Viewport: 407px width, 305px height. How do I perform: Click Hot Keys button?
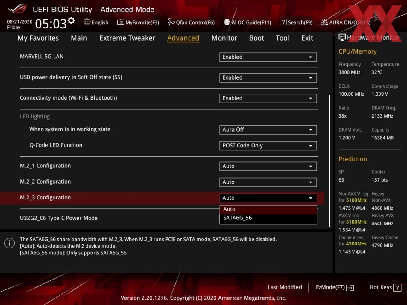385,287
